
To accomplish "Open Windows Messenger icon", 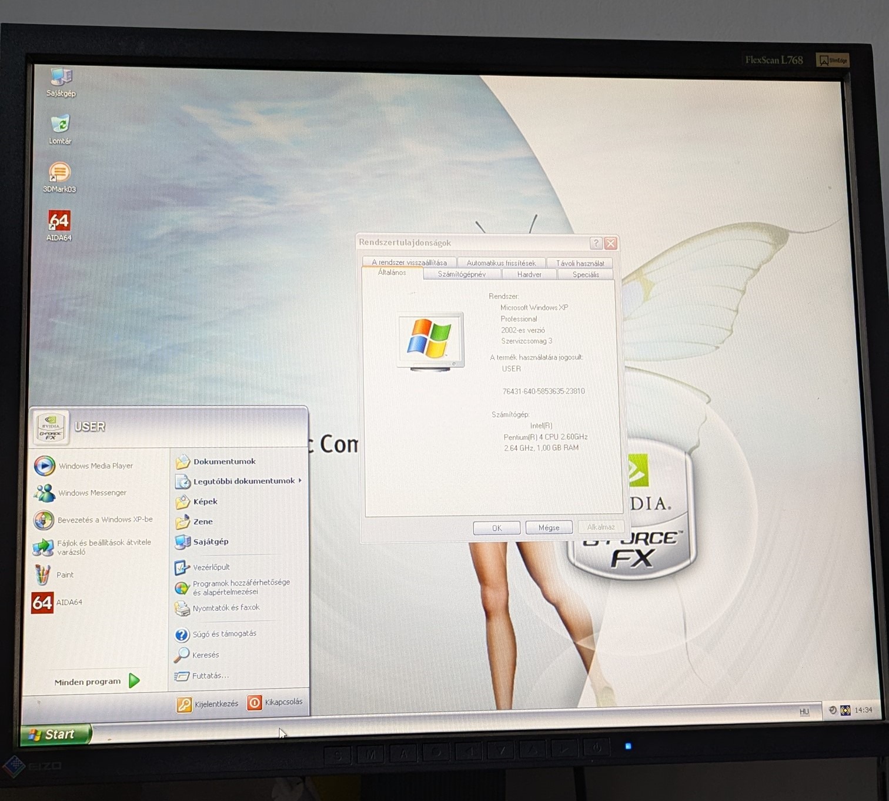I will (45, 493).
